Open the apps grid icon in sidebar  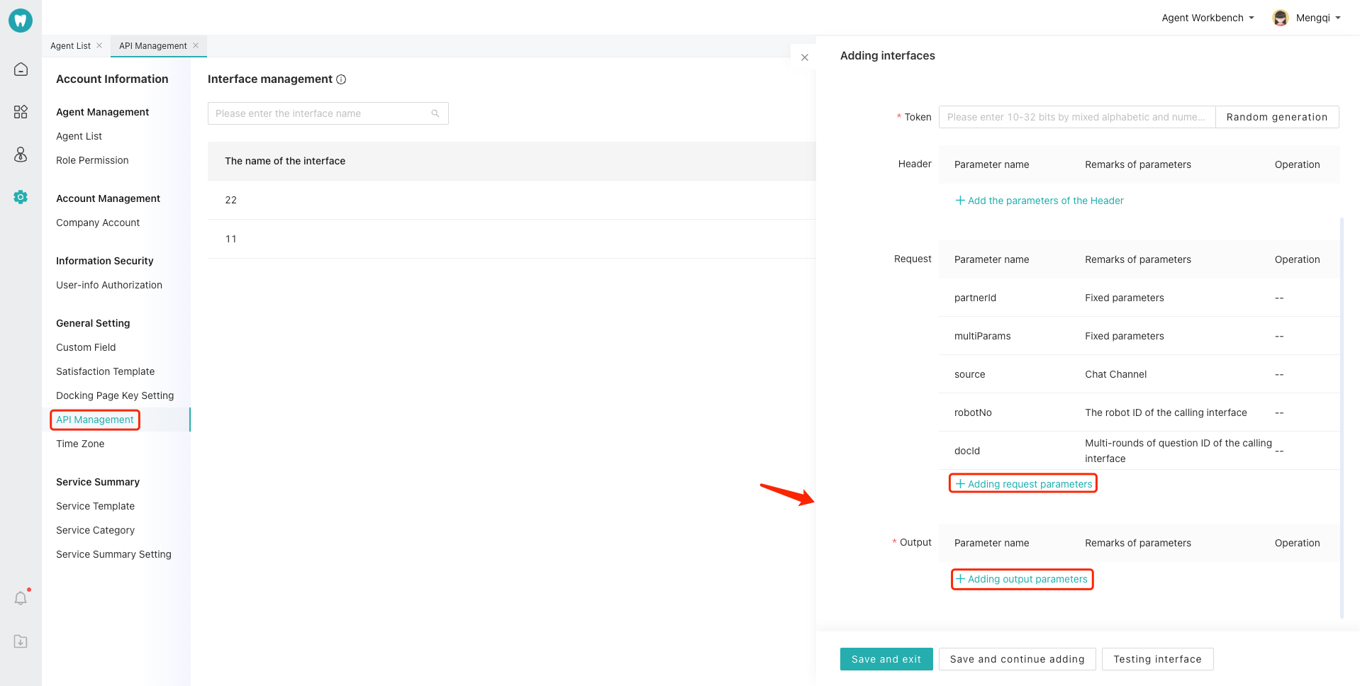(x=21, y=112)
